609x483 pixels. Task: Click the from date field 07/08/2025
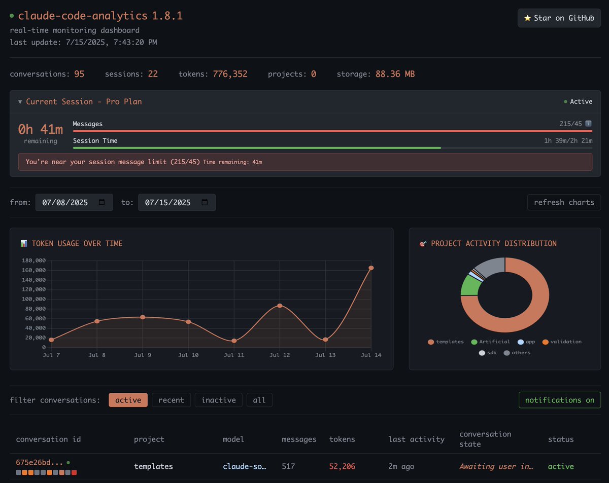(74, 202)
